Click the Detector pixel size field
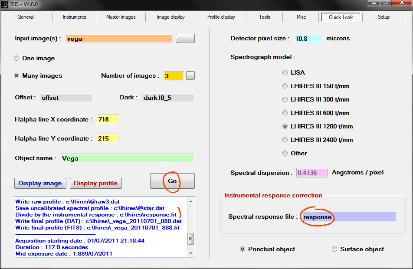Viewport: 413px width, 269px height. click(308, 39)
